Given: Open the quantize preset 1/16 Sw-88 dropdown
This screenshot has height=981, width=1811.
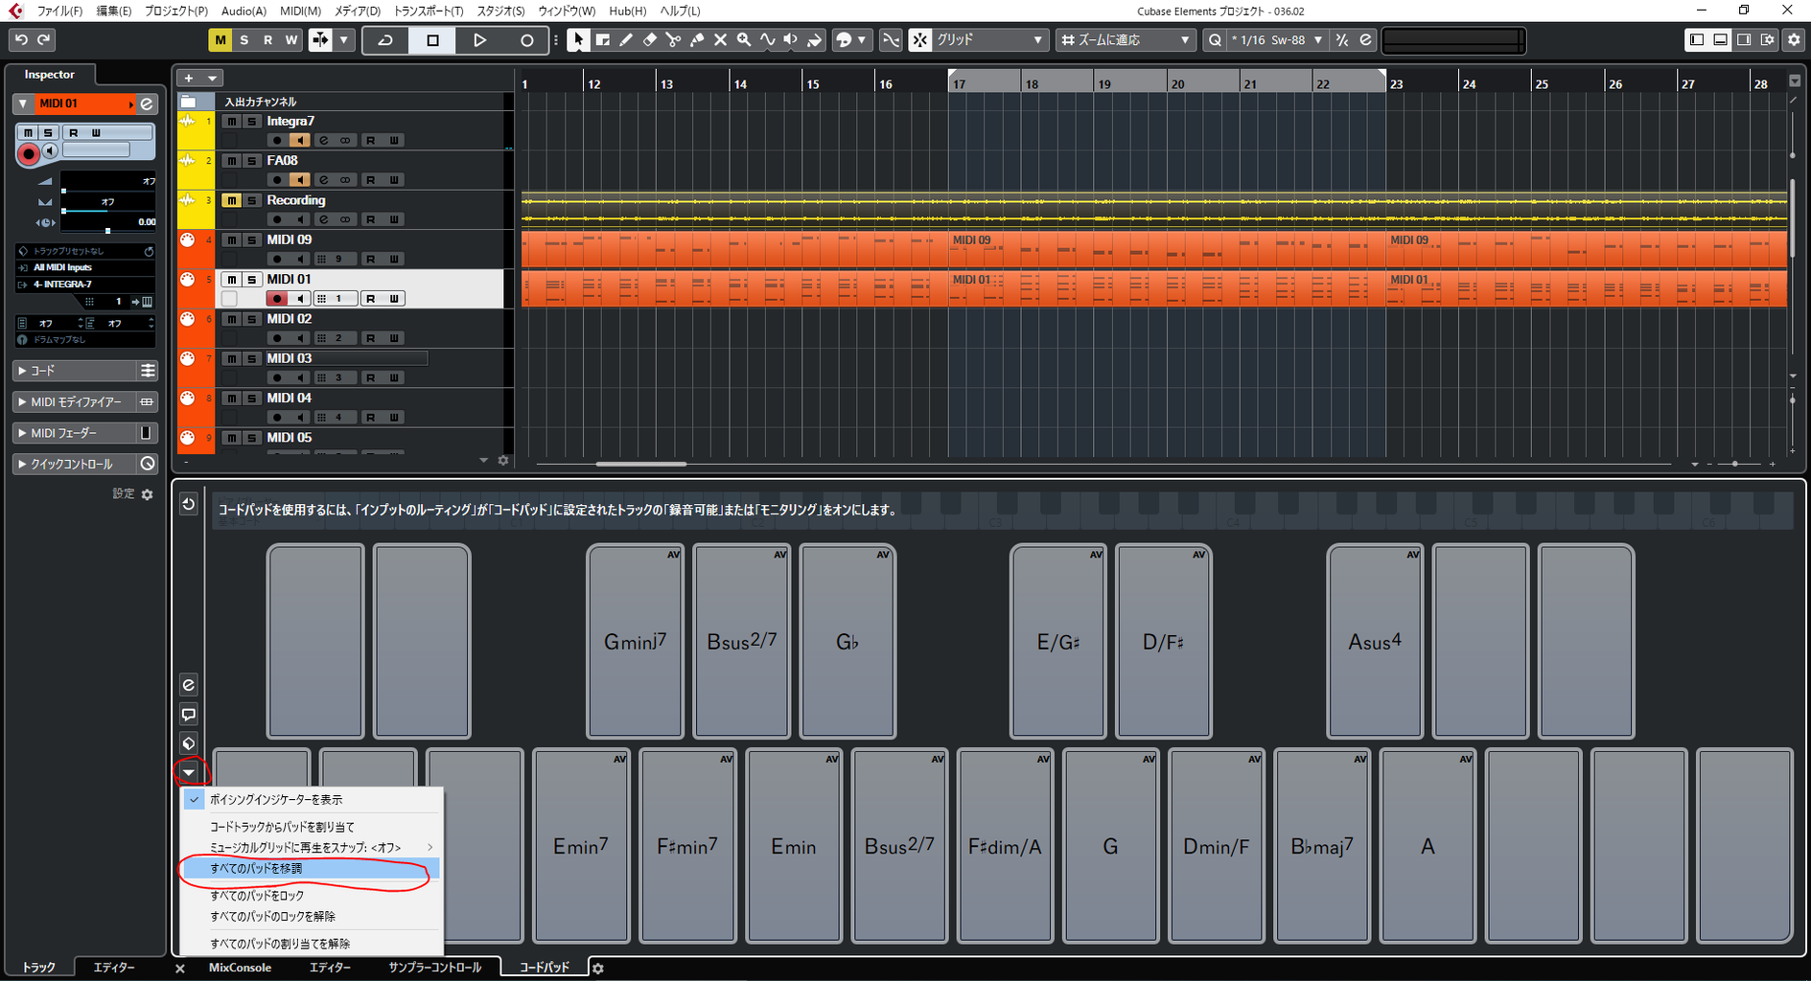Looking at the screenshot, I should (x=1276, y=40).
